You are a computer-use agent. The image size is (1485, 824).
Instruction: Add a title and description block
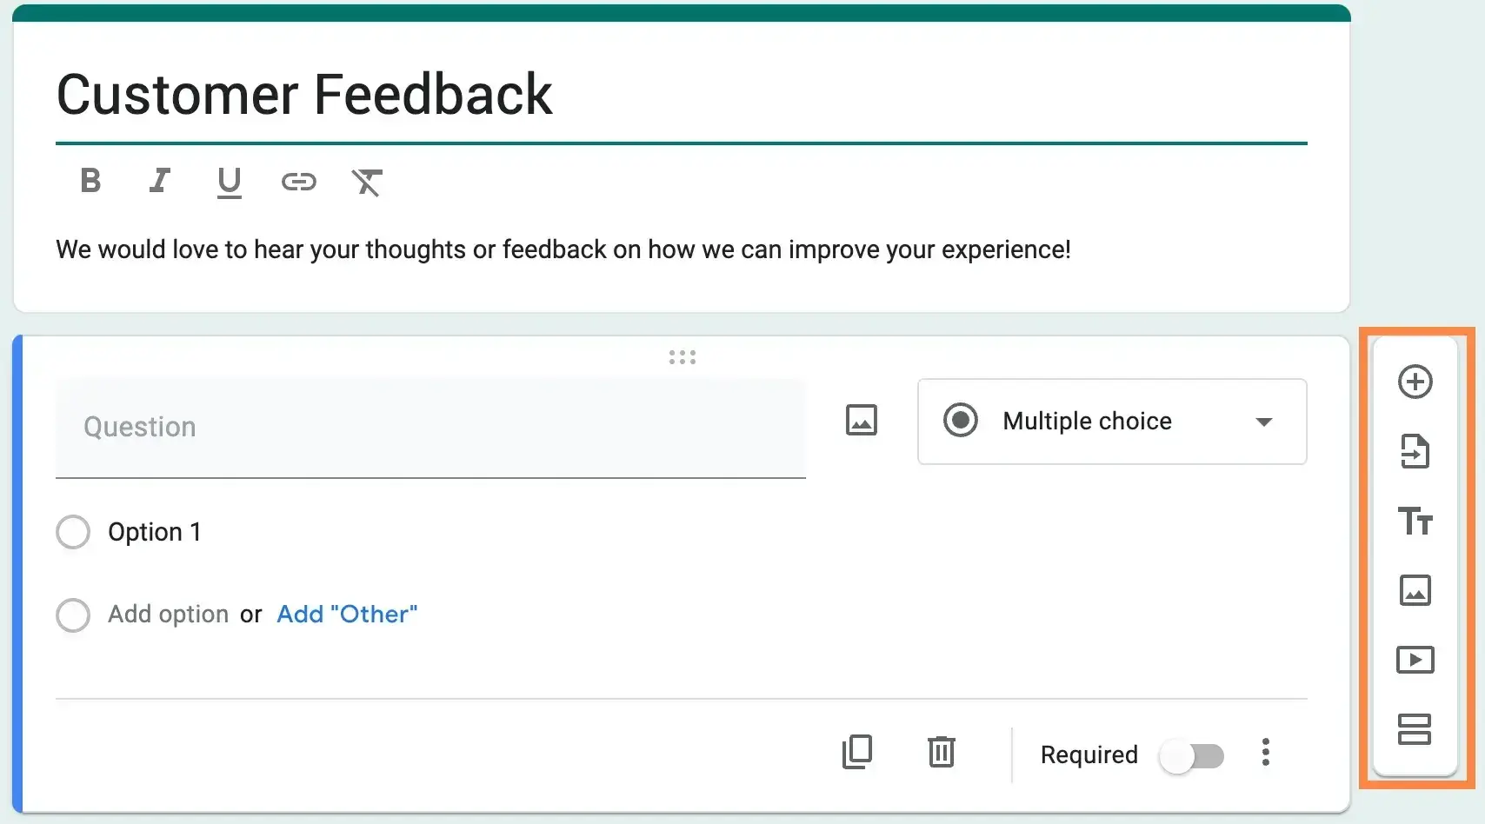point(1415,522)
